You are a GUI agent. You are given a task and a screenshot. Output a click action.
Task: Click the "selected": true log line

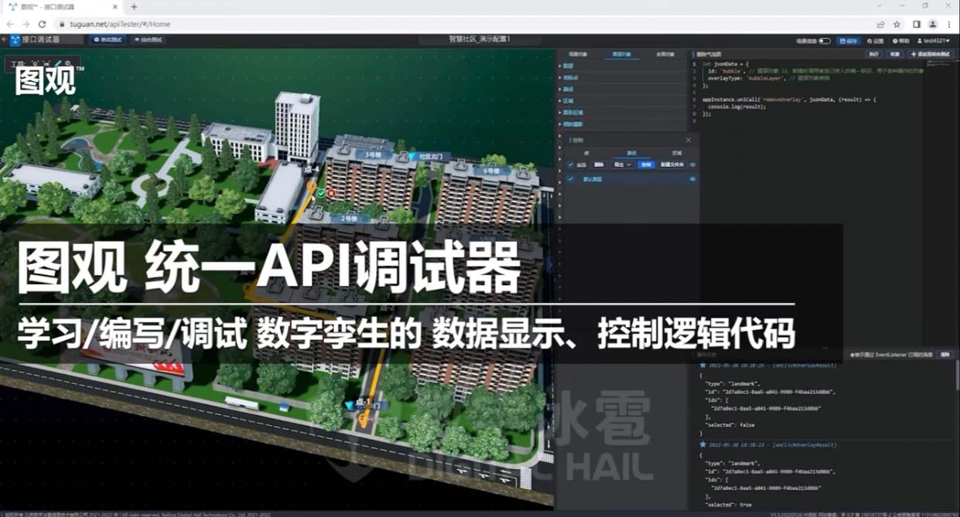(726, 504)
